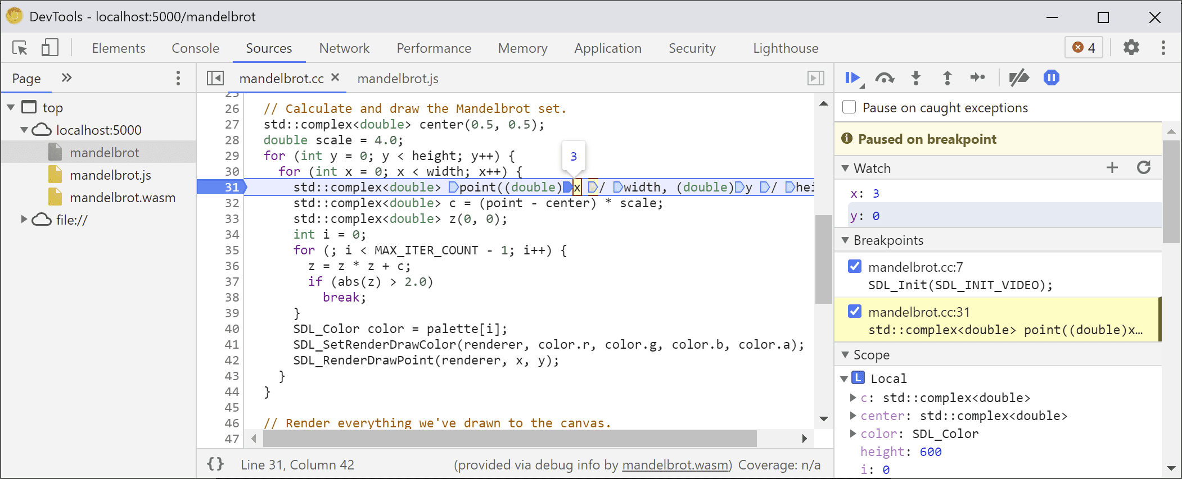1182x479 pixels.
Task: Click the Step over function call icon
Action: (885, 78)
